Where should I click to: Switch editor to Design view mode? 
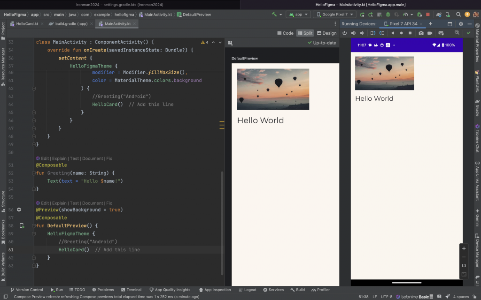tap(327, 33)
